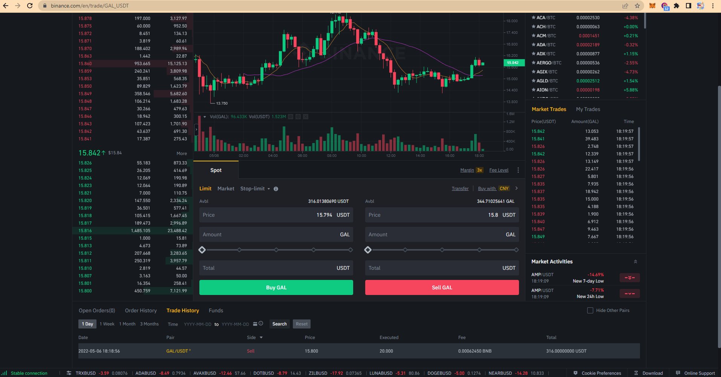Toggle browser side panel
Viewport: 721px width, 377px height.
click(688, 6)
